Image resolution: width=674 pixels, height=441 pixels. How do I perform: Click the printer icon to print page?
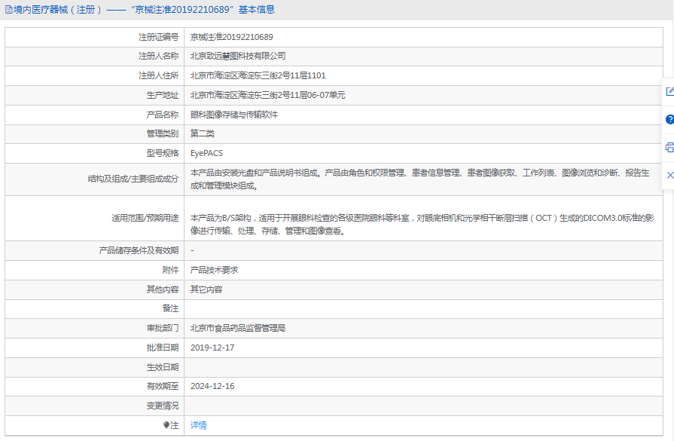[x=669, y=147]
